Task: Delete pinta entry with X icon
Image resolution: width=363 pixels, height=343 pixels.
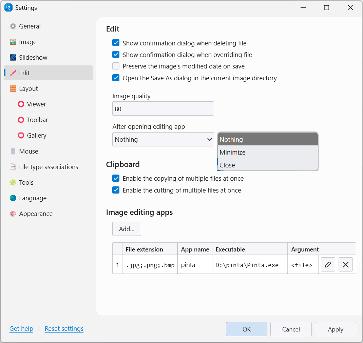Action: click(345, 265)
